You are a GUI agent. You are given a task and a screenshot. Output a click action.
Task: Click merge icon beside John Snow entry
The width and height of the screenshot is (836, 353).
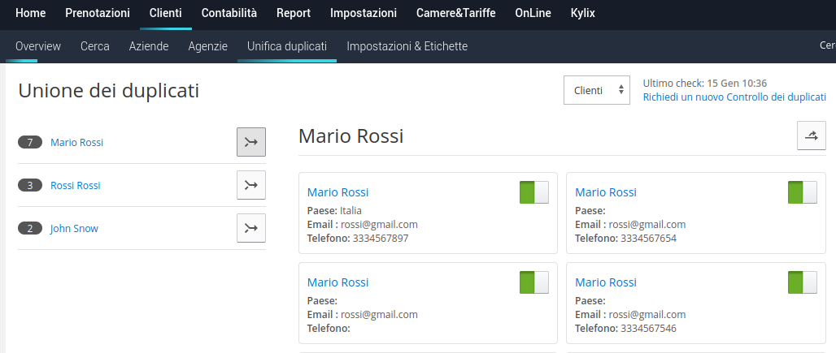251,228
